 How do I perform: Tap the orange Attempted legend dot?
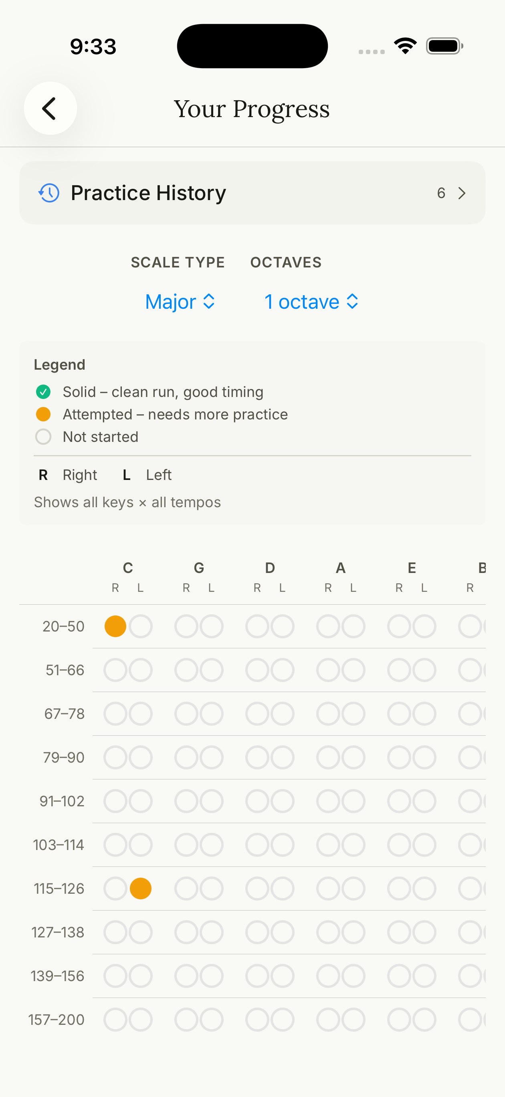tap(43, 413)
